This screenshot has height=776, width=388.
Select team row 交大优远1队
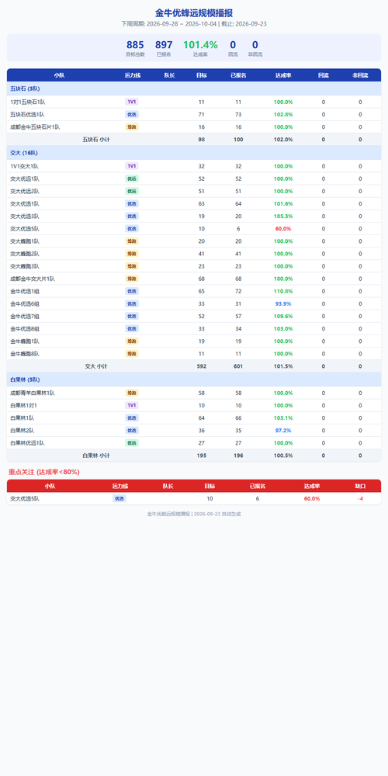(194, 178)
